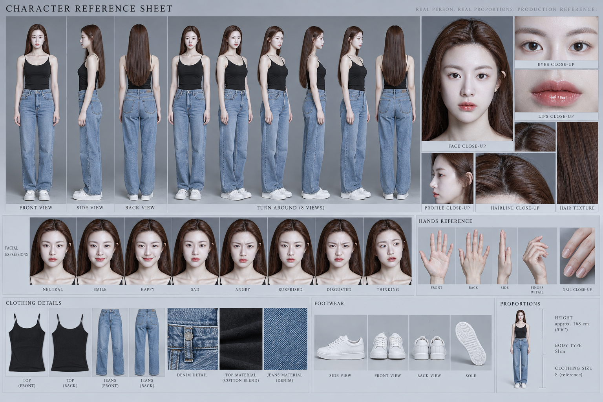Click the 'Turn Around (8 Views)' label
This screenshot has height=402, width=603.
click(x=291, y=208)
